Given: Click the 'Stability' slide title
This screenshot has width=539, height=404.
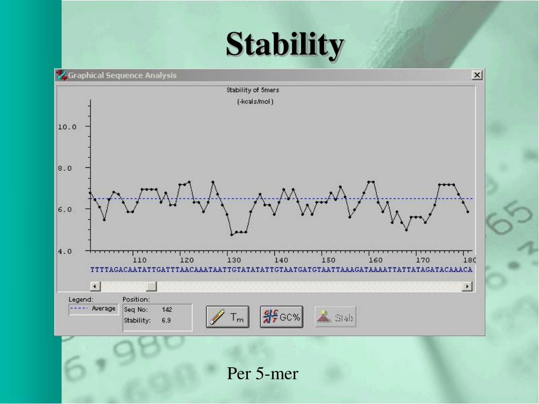Looking at the screenshot, I should point(285,45).
